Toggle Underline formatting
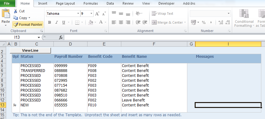 (64, 22)
